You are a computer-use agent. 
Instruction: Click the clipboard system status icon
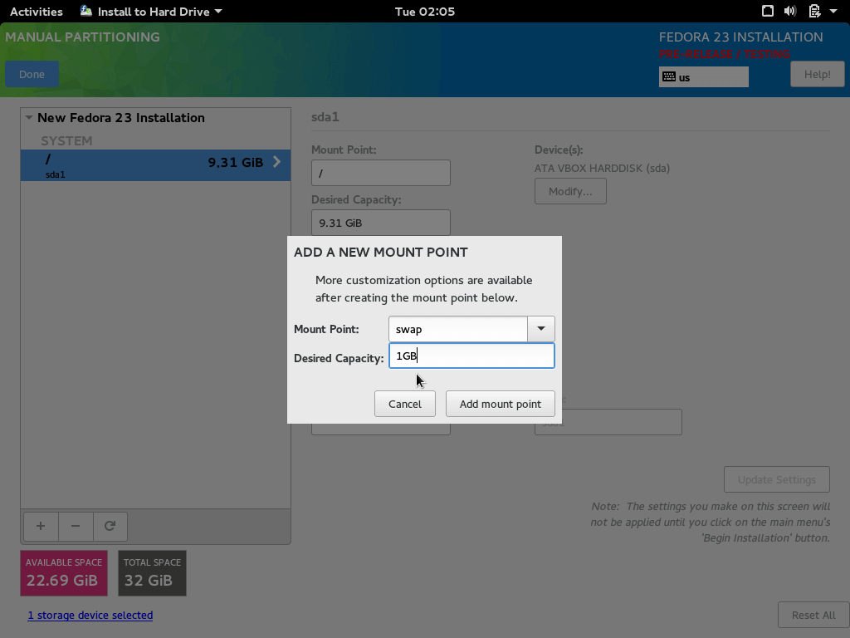tap(814, 11)
